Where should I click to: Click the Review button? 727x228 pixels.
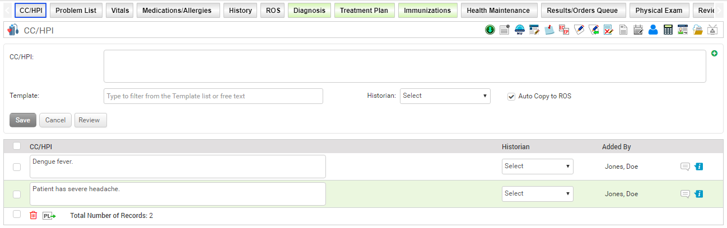point(89,120)
